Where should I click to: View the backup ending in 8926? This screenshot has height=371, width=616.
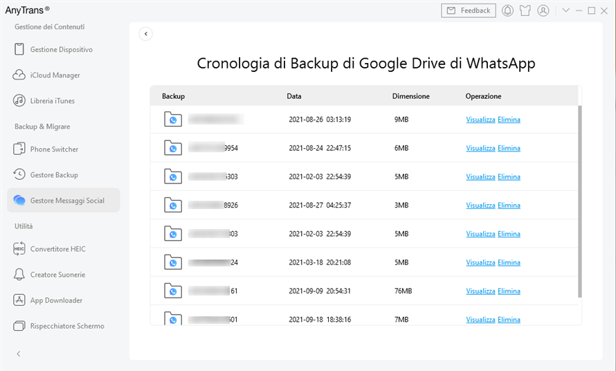tap(480, 205)
